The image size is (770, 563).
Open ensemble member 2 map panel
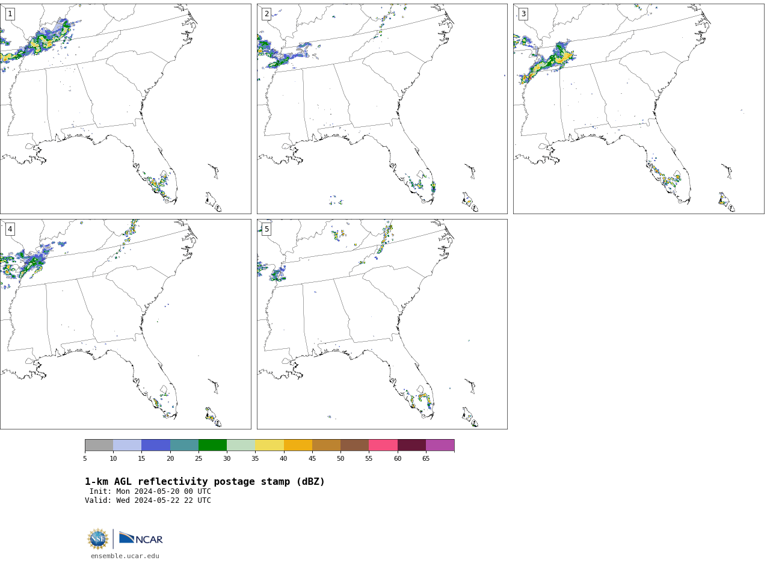point(382,109)
